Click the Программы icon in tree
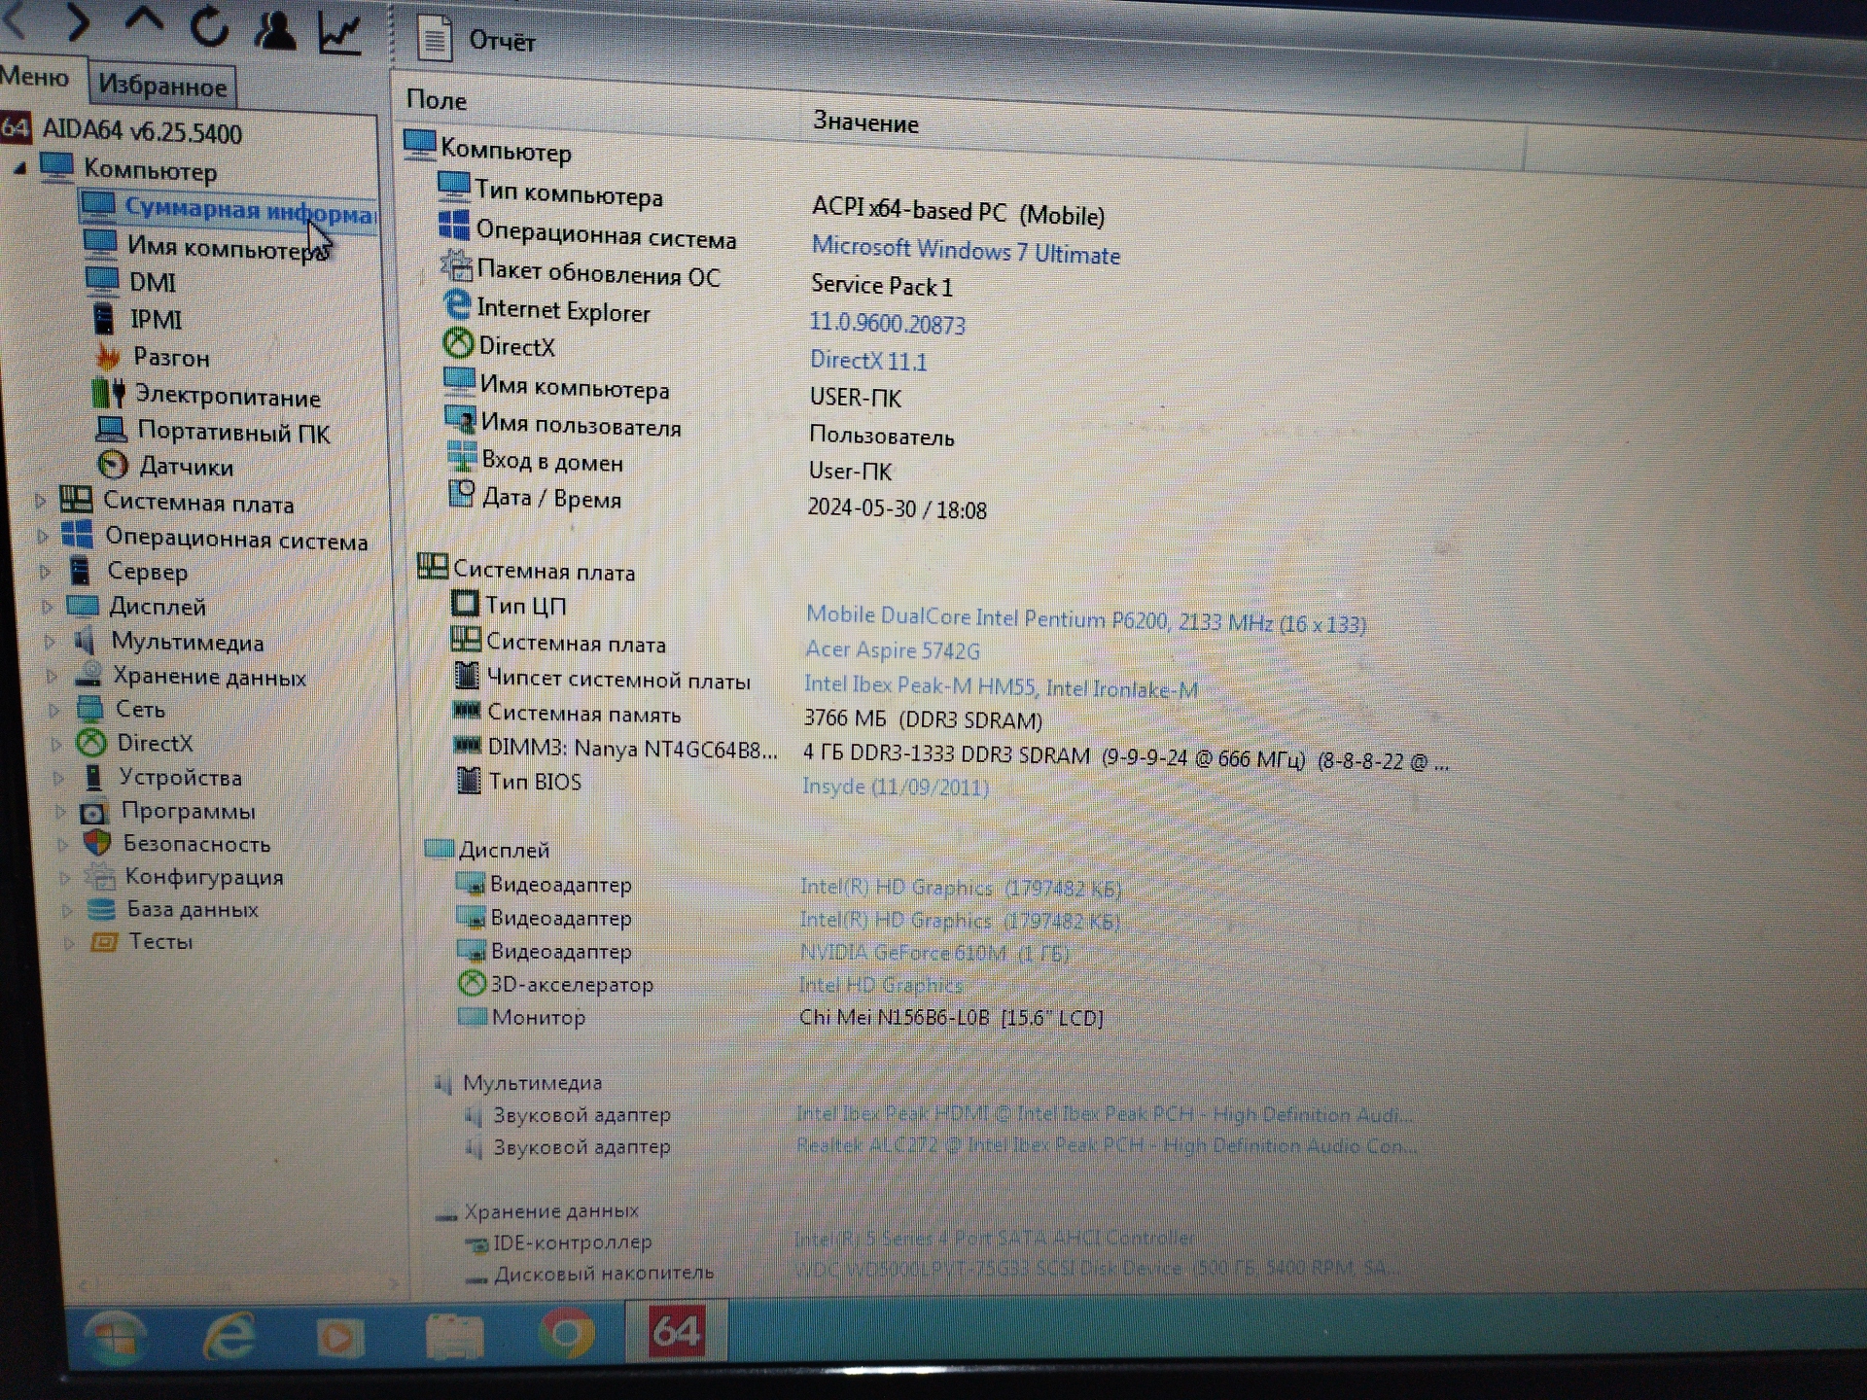This screenshot has height=1400, width=1867. (93, 811)
